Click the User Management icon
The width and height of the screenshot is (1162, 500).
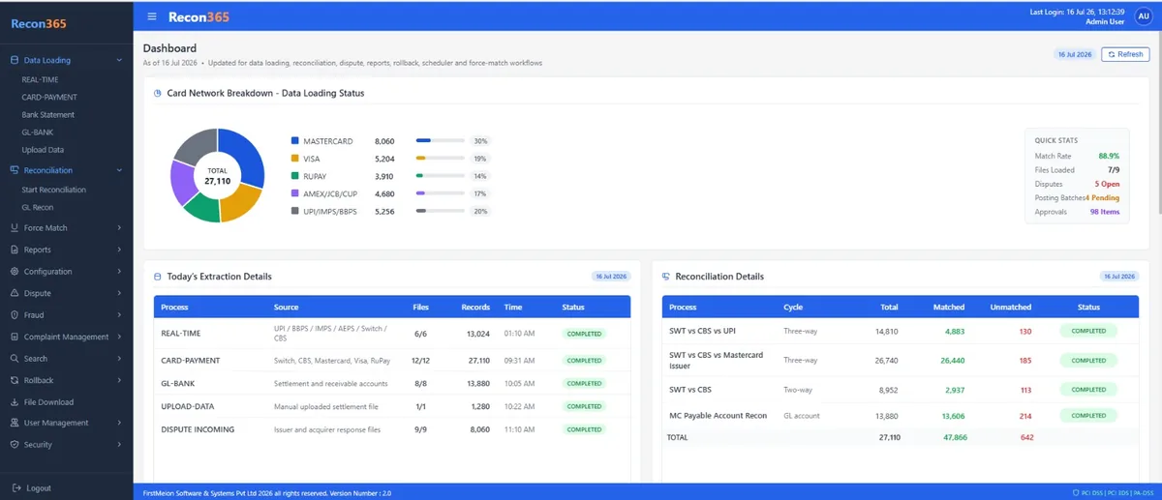[15, 423]
